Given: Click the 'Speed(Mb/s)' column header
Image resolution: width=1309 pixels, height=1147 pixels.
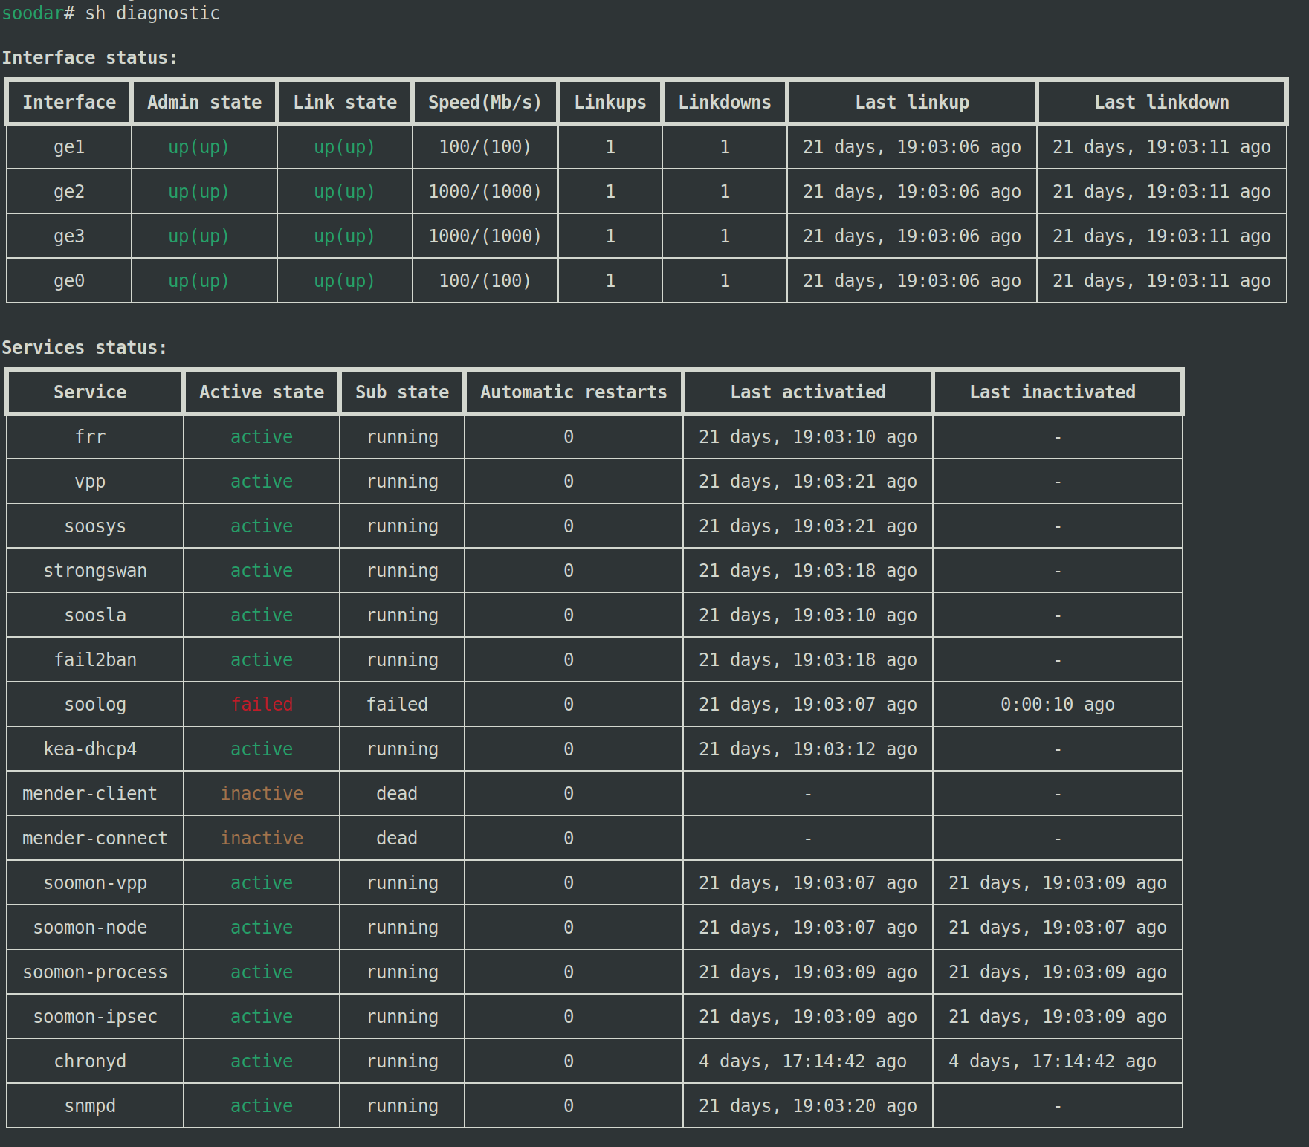Looking at the screenshot, I should [x=485, y=103].
